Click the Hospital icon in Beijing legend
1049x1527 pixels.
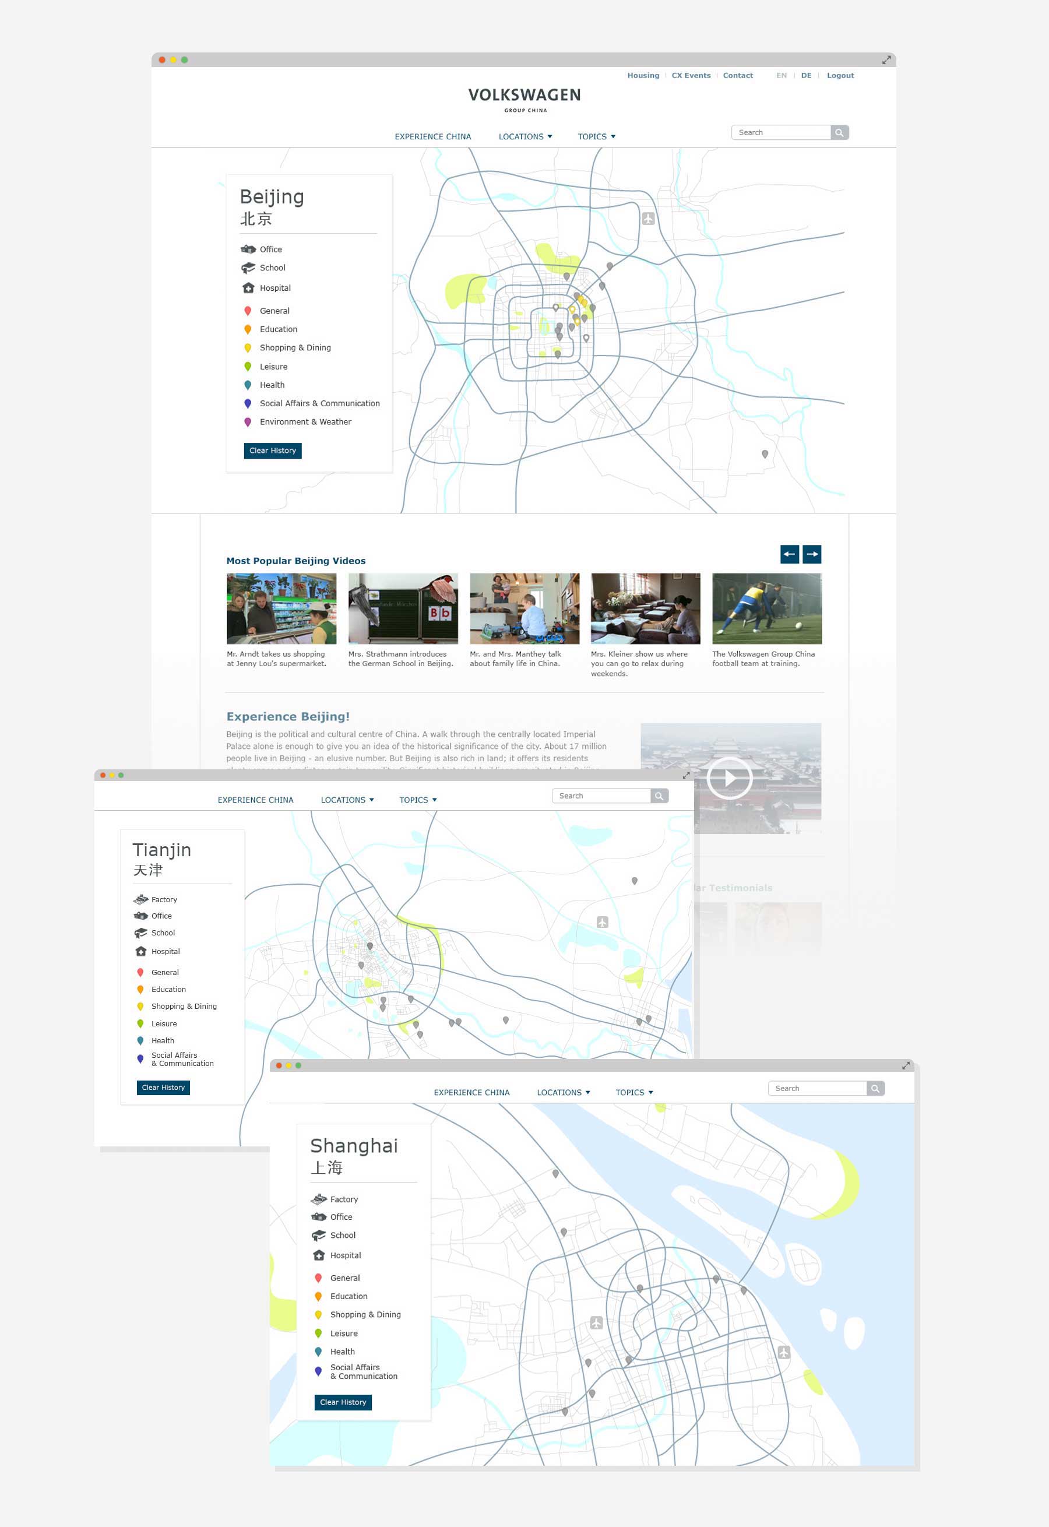(x=248, y=288)
